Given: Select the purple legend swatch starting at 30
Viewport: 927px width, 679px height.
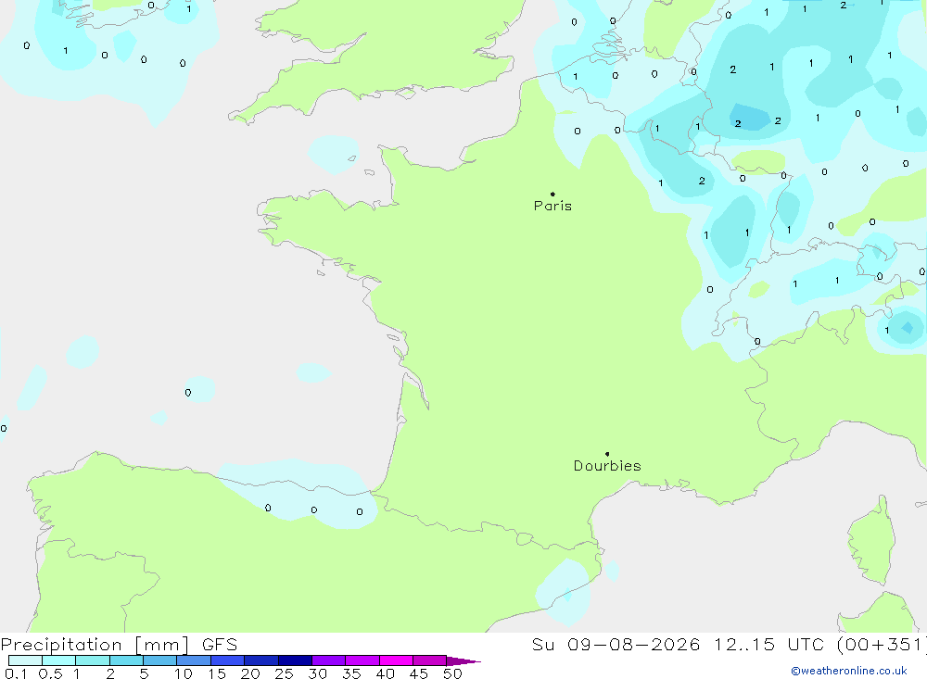Looking at the screenshot, I should tap(329, 660).
